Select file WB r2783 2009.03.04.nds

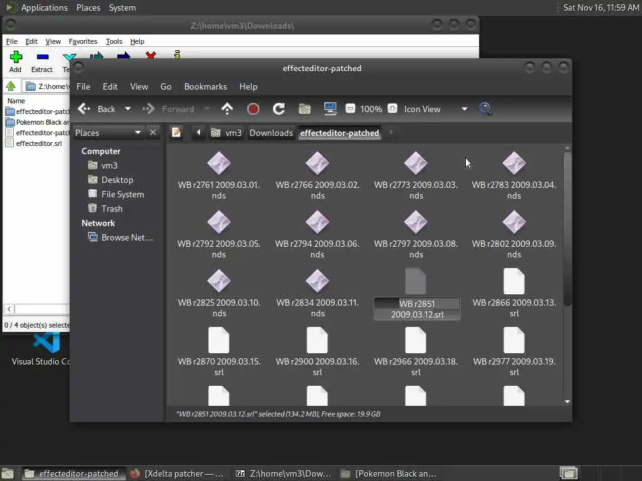pyautogui.click(x=514, y=176)
